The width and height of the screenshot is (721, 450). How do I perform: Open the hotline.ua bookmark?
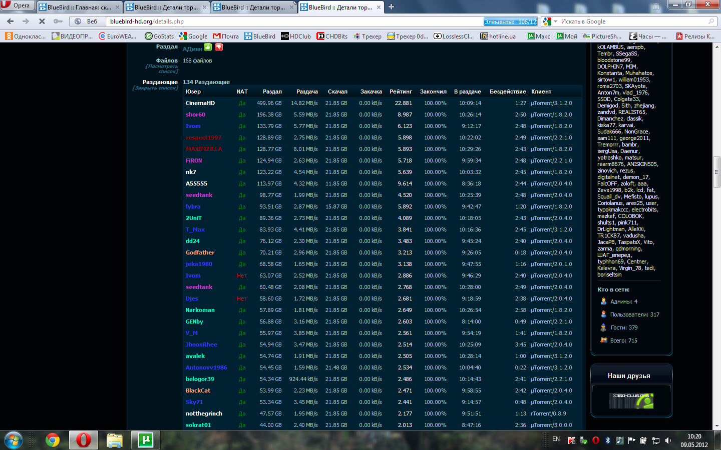tap(498, 36)
